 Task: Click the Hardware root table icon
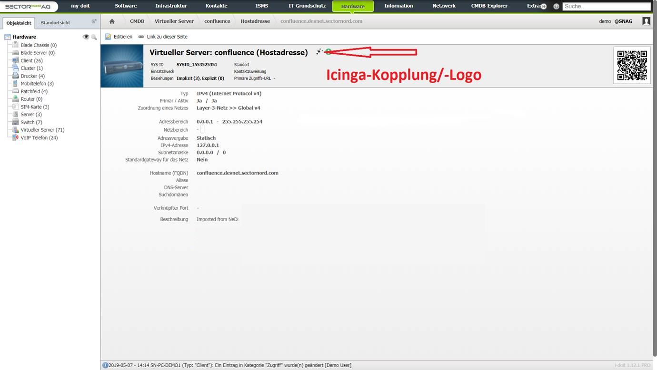coord(8,37)
